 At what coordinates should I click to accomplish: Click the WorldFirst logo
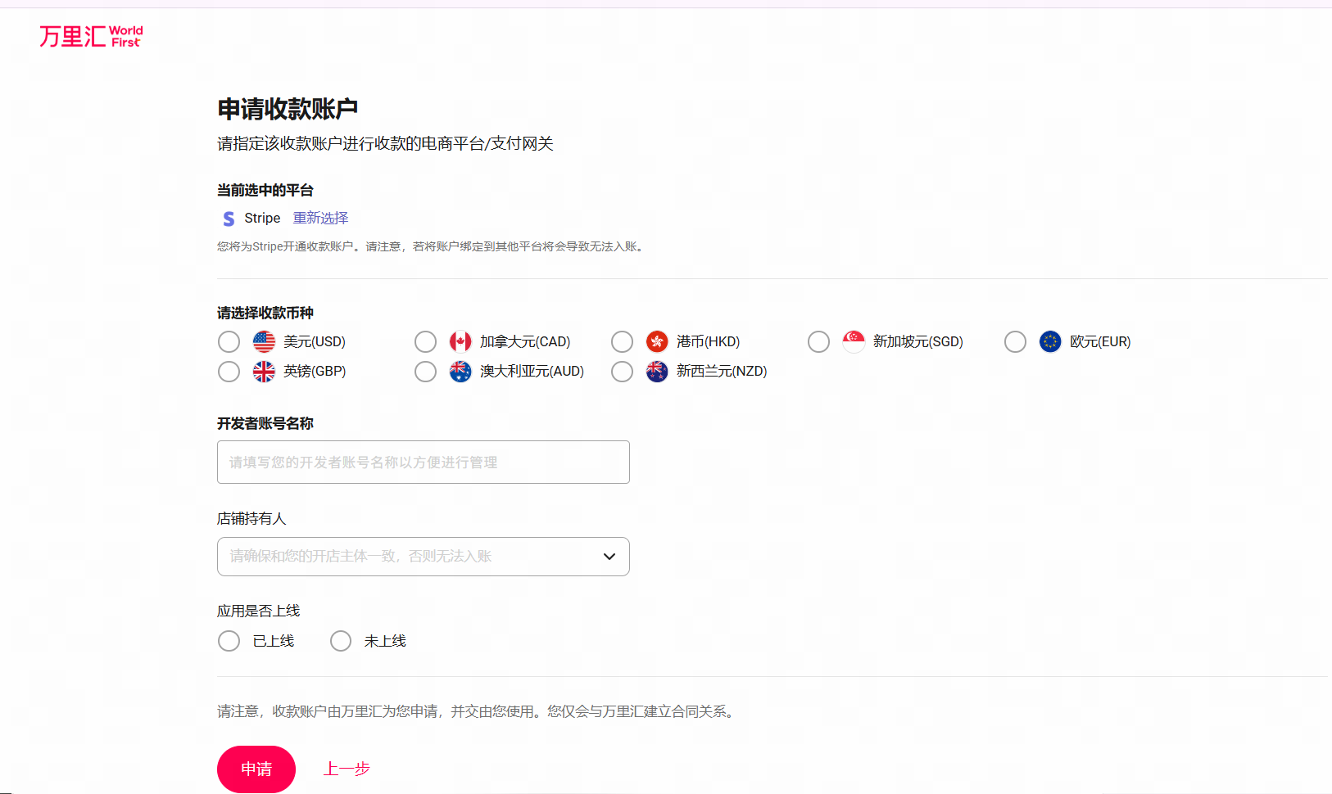(x=91, y=36)
